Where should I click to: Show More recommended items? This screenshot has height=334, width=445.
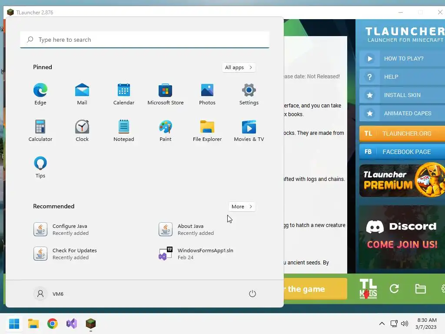pos(242,207)
